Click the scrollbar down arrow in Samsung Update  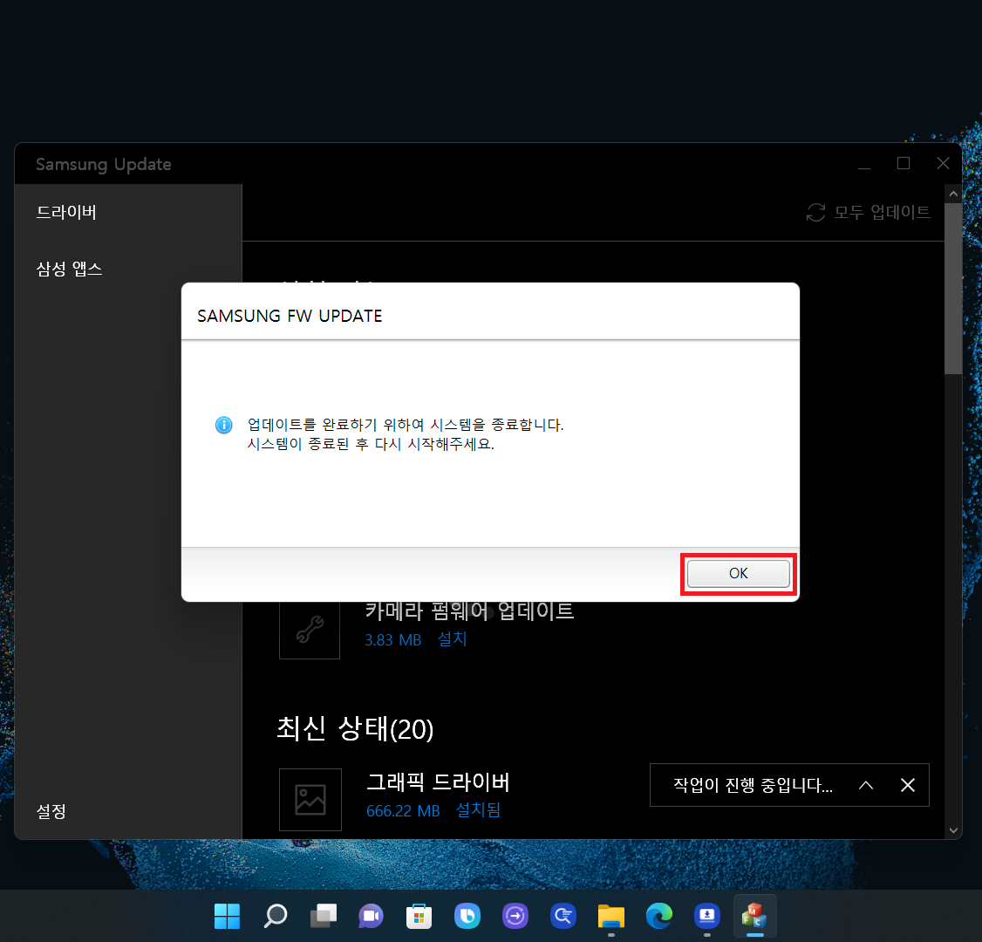point(953,830)
